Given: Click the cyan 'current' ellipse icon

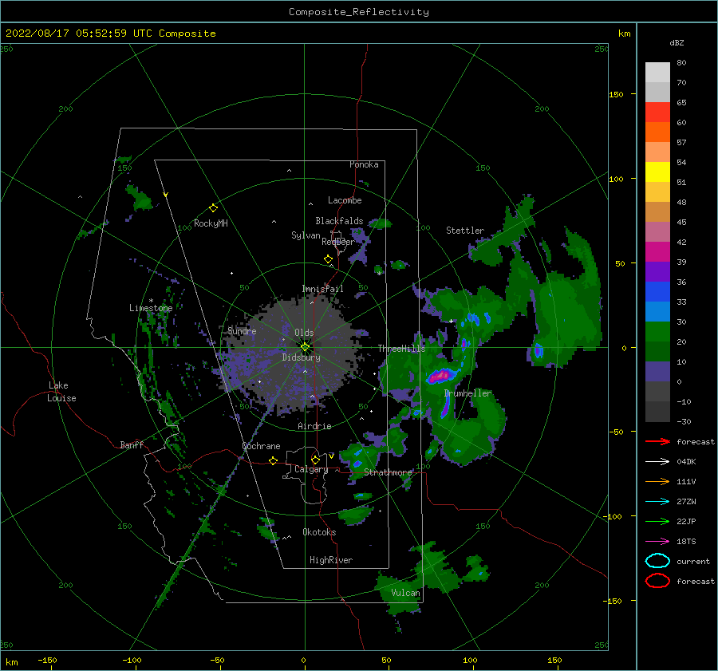Looking at the screenshot, I should coord(657,561).
